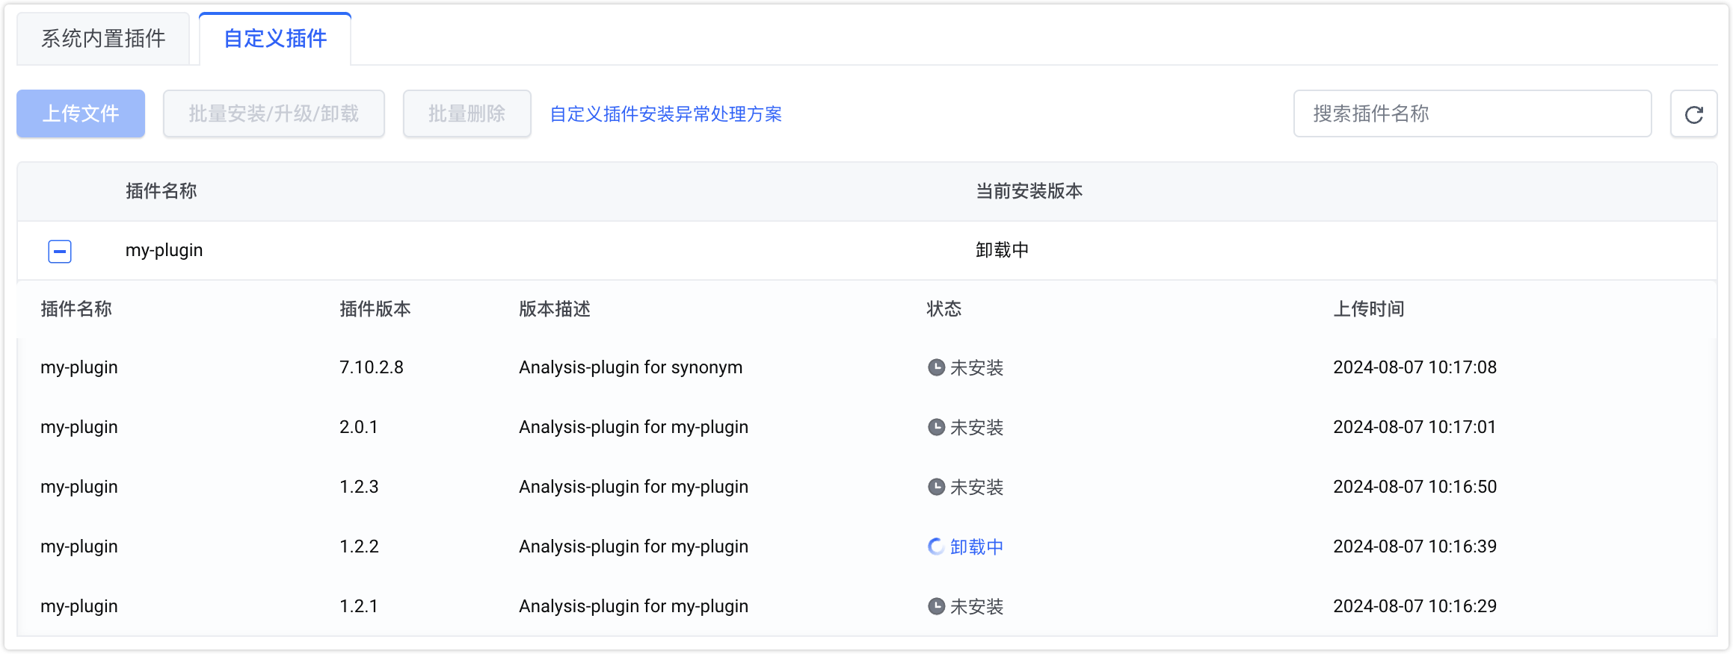
Task: Click the parent row's 卸载中 status
Action: (1002, 250)
